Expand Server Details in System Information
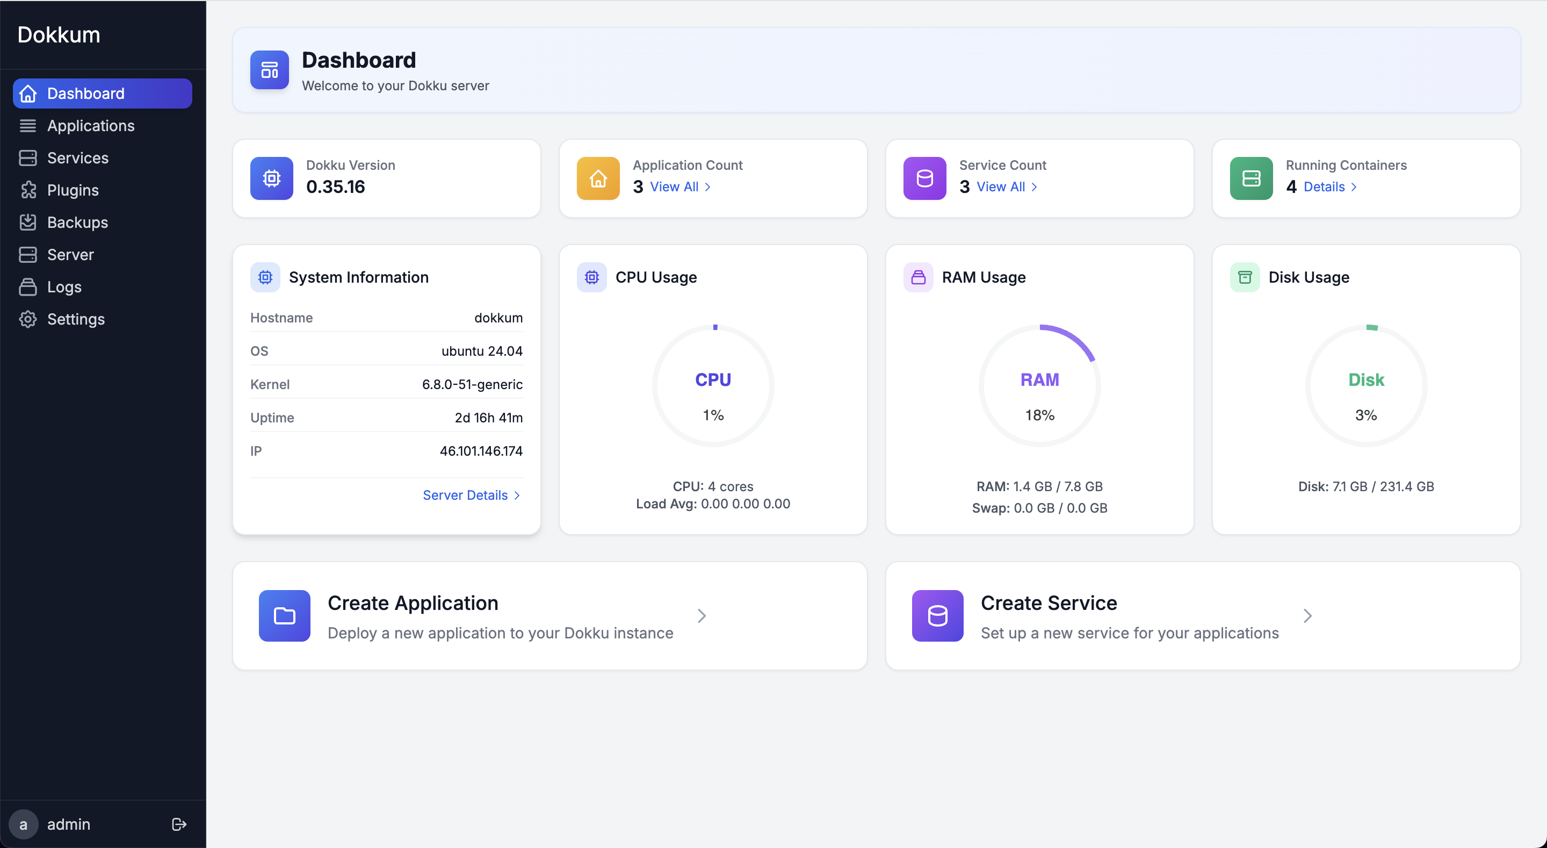Viewport: 1547px width, 848px height. tap(471, 494)
